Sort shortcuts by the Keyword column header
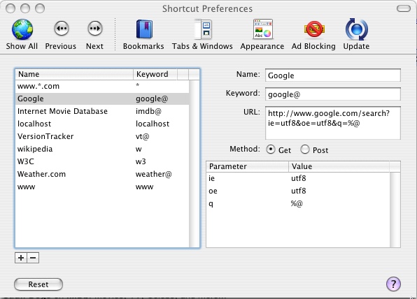 tap(155, 74)
